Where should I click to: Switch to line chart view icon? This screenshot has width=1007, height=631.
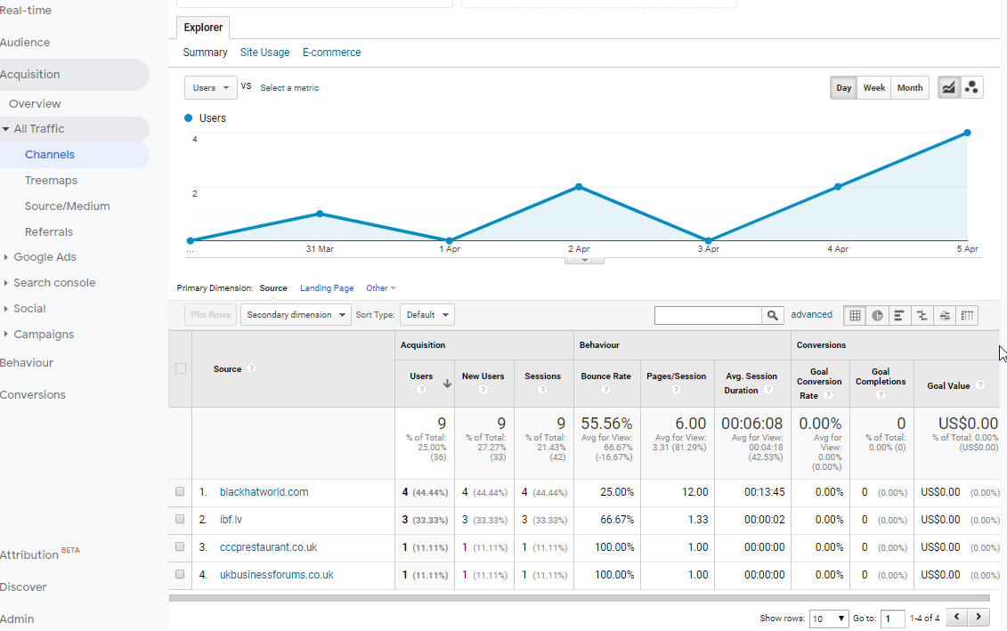tap(949, 87)
